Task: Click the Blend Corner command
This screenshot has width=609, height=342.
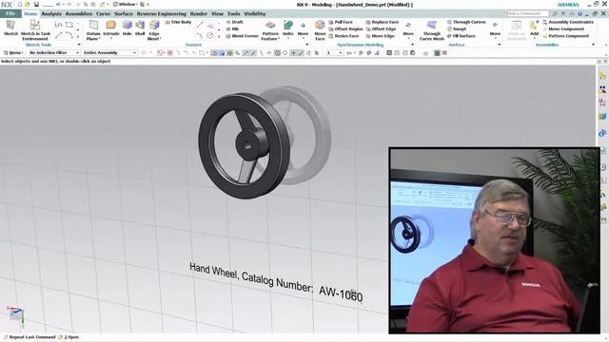Action: 242,36
